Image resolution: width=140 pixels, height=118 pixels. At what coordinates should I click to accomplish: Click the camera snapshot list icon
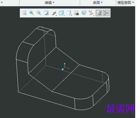click(x=76, y=13)
